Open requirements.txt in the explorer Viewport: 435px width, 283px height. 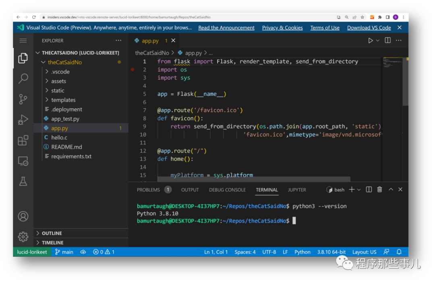click(x=81, y=157)
